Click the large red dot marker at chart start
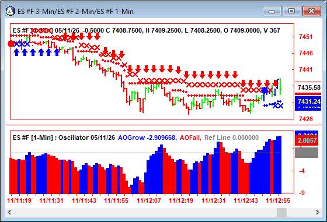327x222 pixels. [11, 44]
